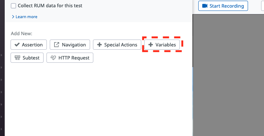Click the heartbeat icon on HTTP Request
This screenshot has width=264, height=136.
coord(53,58)
